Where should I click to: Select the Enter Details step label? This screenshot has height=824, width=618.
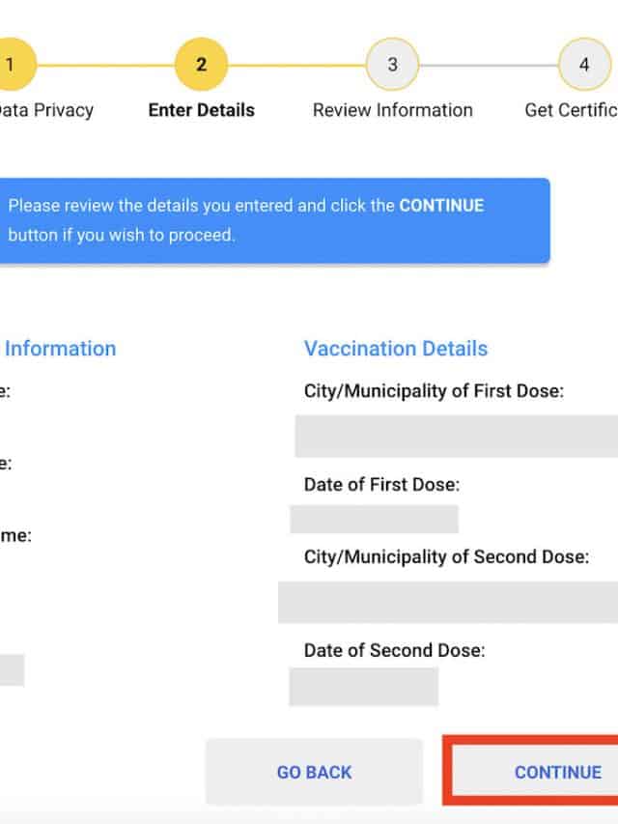(201, 110)
